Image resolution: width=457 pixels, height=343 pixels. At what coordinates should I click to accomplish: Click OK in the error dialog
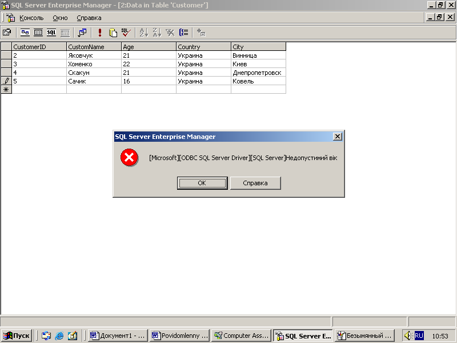coord(202,183)
